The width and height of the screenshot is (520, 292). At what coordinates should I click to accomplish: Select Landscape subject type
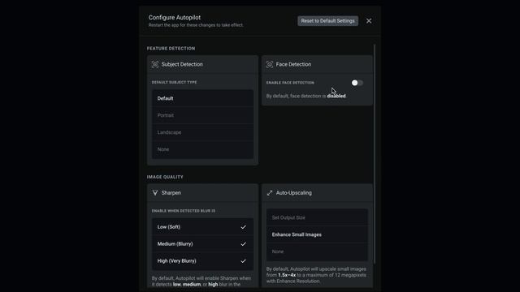click(202, 132)
